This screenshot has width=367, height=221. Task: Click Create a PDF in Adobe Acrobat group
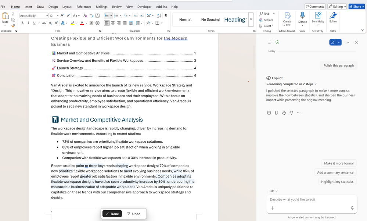tap(287, 19)
